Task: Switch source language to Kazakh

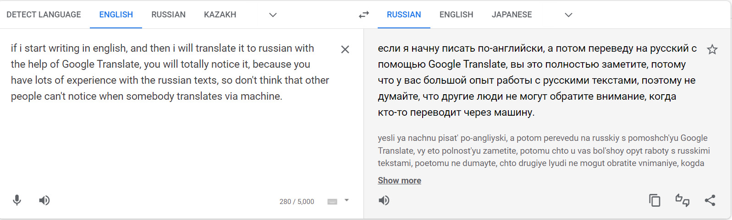Action: [x=220, y=15]
